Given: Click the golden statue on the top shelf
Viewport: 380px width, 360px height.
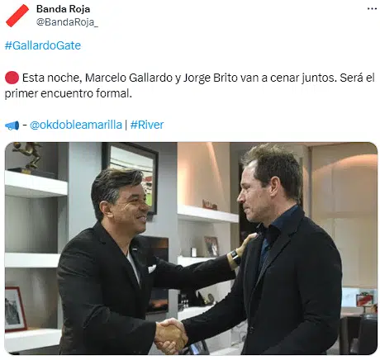Looking at the screenshot, I should click(x=27, y=156).
